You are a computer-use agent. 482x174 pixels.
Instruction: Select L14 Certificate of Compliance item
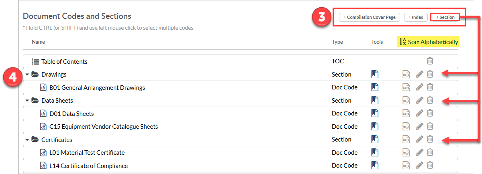click(x=241, y=166)
